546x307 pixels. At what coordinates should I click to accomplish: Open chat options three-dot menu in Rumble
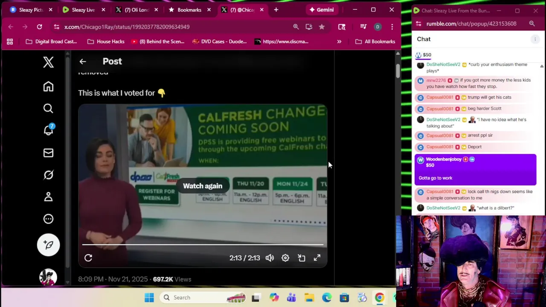pos(535,39)
